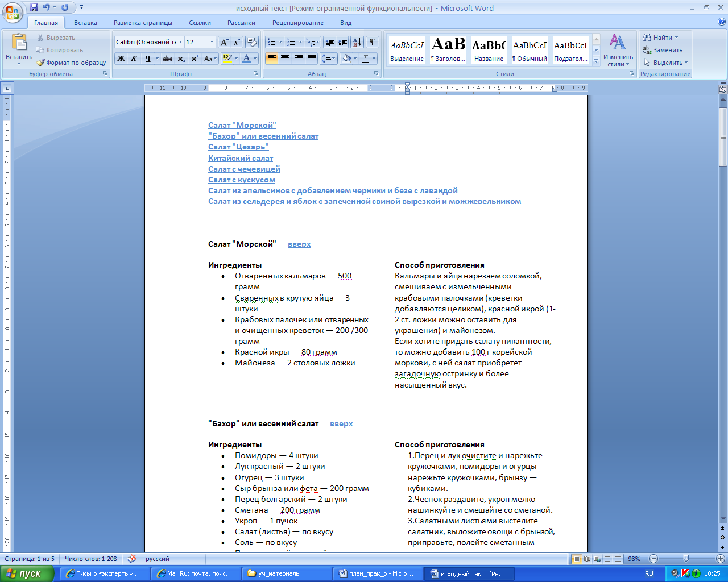The image size is (728, 582).
Task: Open Вид ribbon tab
Action: coord(346,23)
